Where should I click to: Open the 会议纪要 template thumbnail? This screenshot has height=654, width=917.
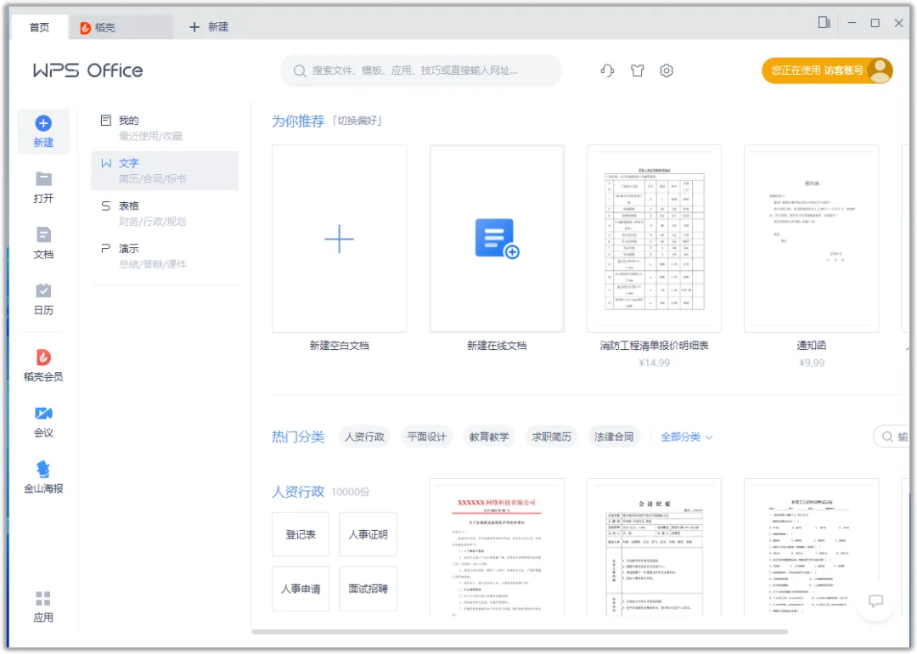[x=654, y=548]
